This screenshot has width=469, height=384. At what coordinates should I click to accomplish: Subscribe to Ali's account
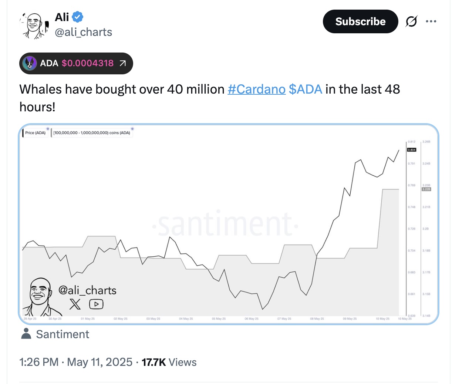(360, 21)
